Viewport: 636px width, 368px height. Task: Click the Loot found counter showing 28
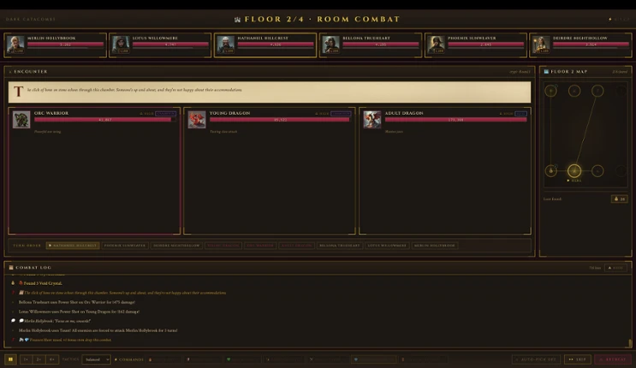620,199
